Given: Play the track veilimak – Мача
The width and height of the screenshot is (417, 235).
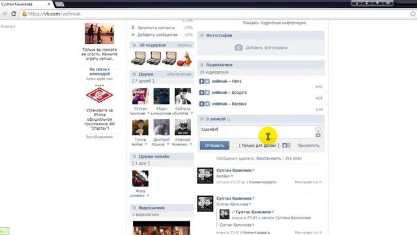Looking at the screenshot, I should click(x=201, y=81).
